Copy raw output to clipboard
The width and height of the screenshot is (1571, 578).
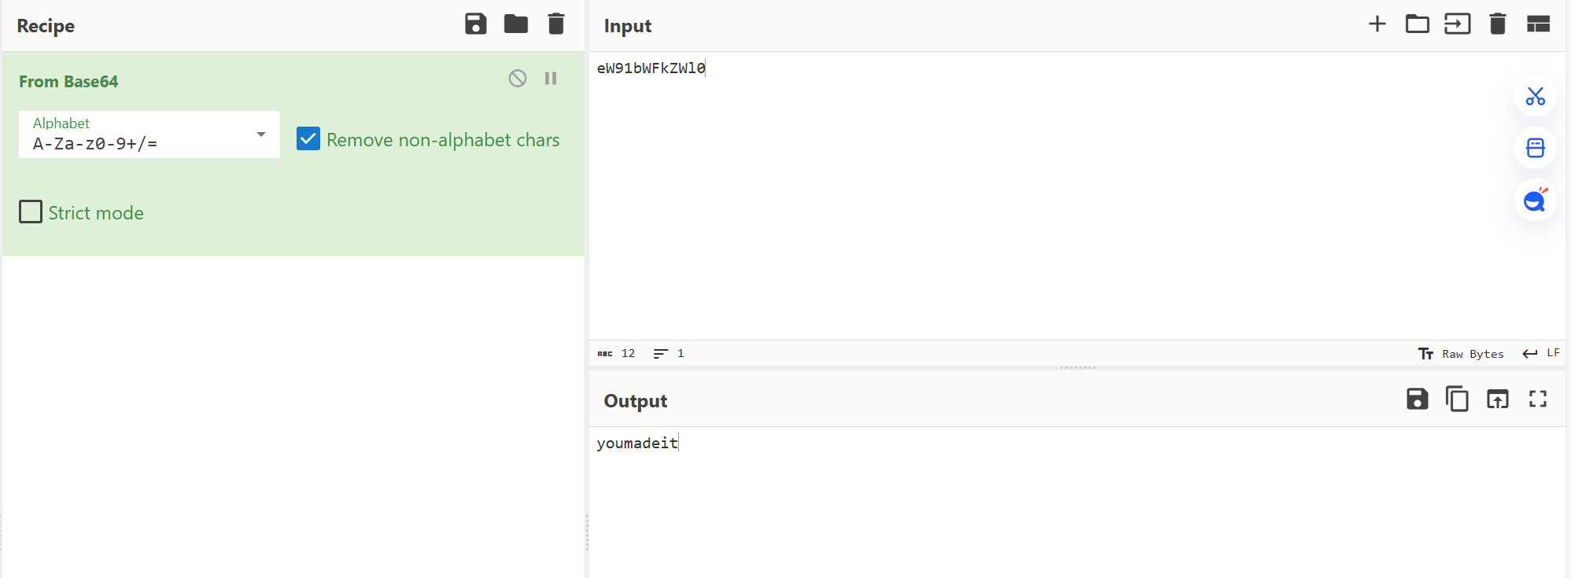(1457, 399)
